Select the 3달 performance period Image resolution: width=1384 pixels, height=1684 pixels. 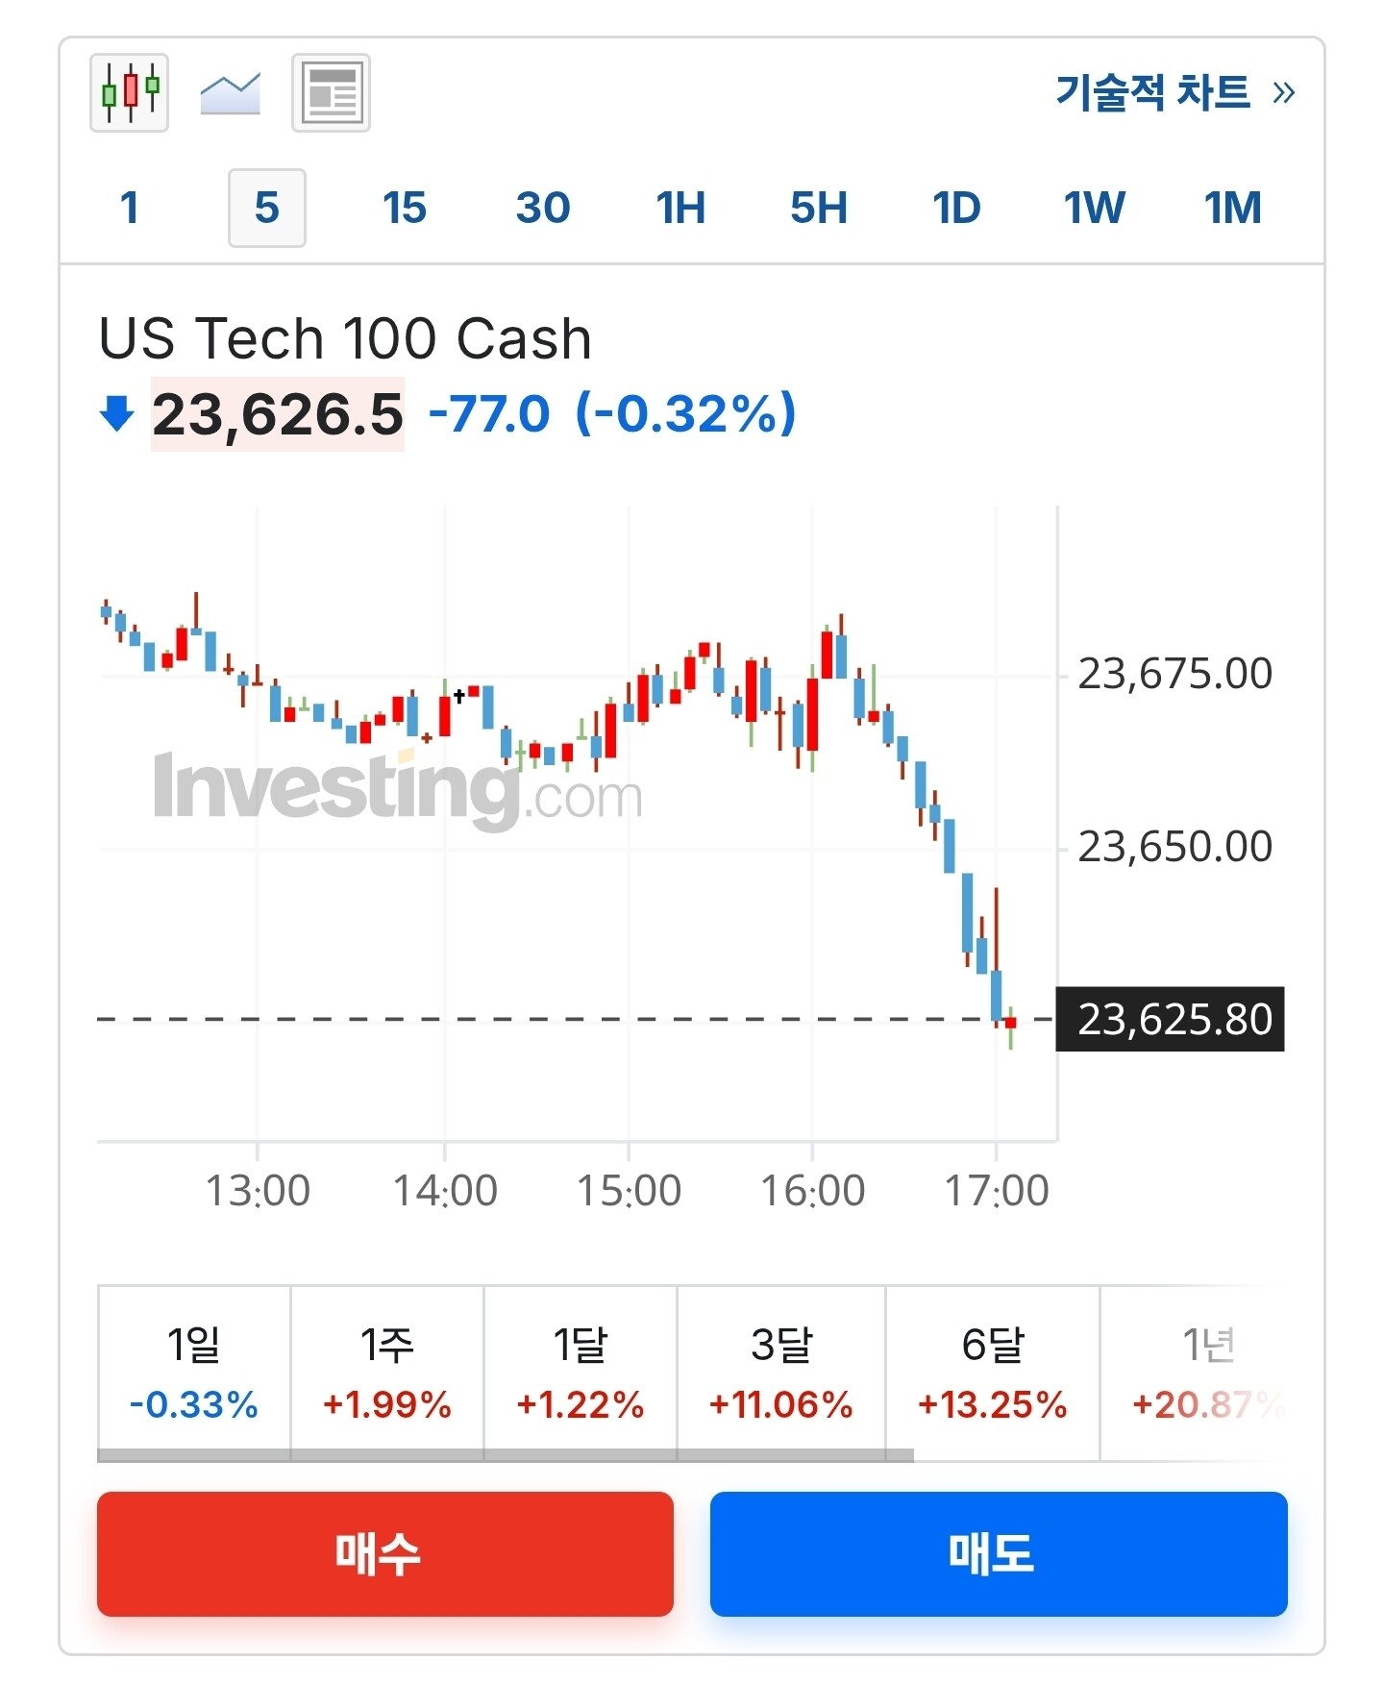[780, 1372]
